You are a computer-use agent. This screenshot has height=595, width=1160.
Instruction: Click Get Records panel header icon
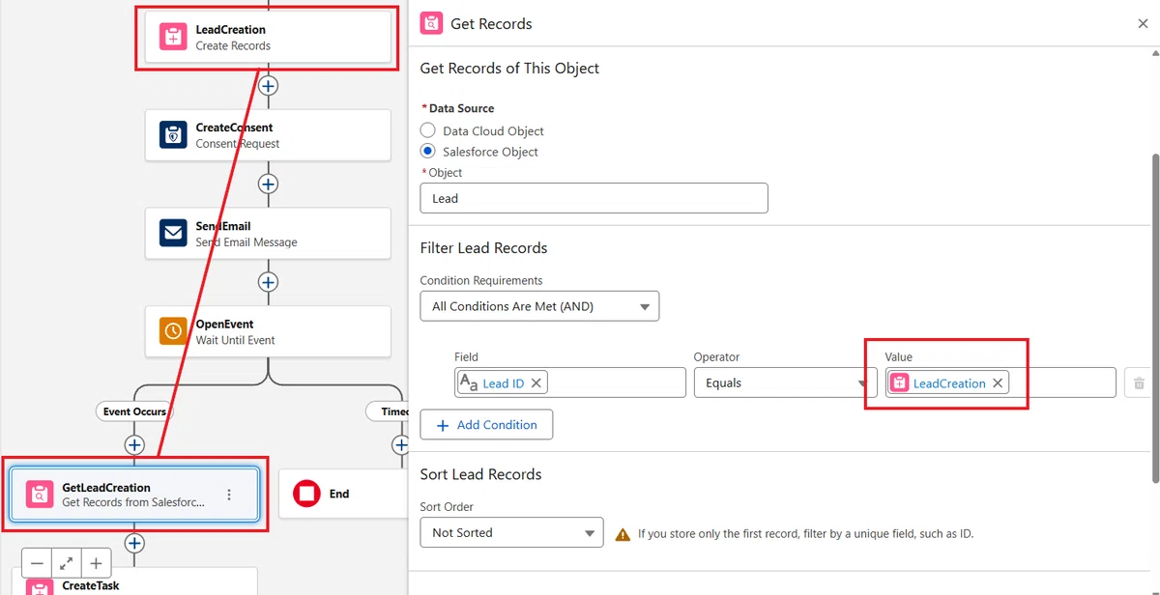coord(432,23)
